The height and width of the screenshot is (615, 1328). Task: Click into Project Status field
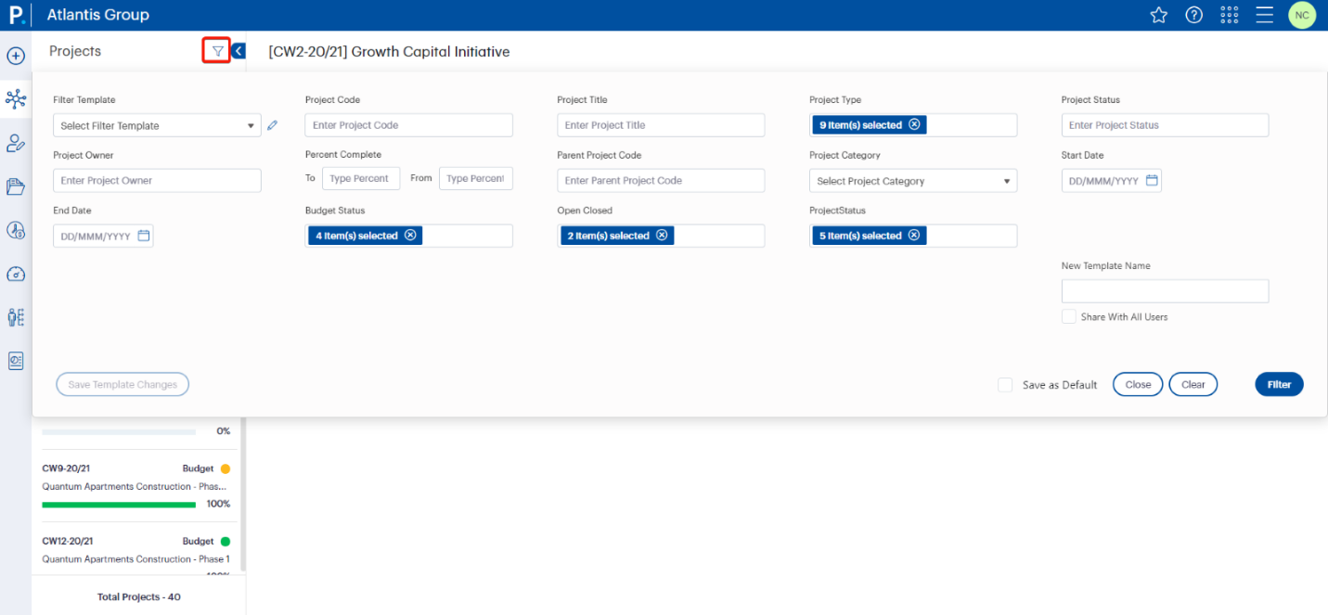[x=1165, y=125]
